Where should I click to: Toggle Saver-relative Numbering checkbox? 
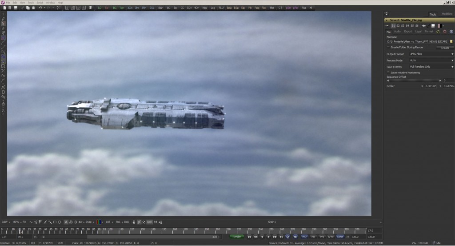tap(388, 73)
